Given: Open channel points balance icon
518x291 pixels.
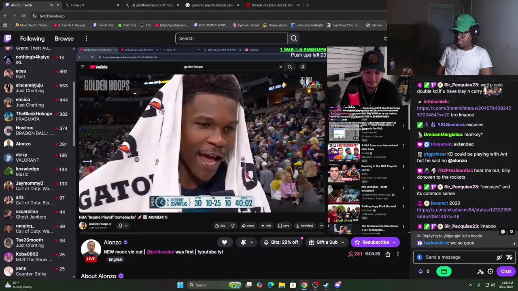Looking at the screenshot, I should pyautogui.click(x=420, y=272).
